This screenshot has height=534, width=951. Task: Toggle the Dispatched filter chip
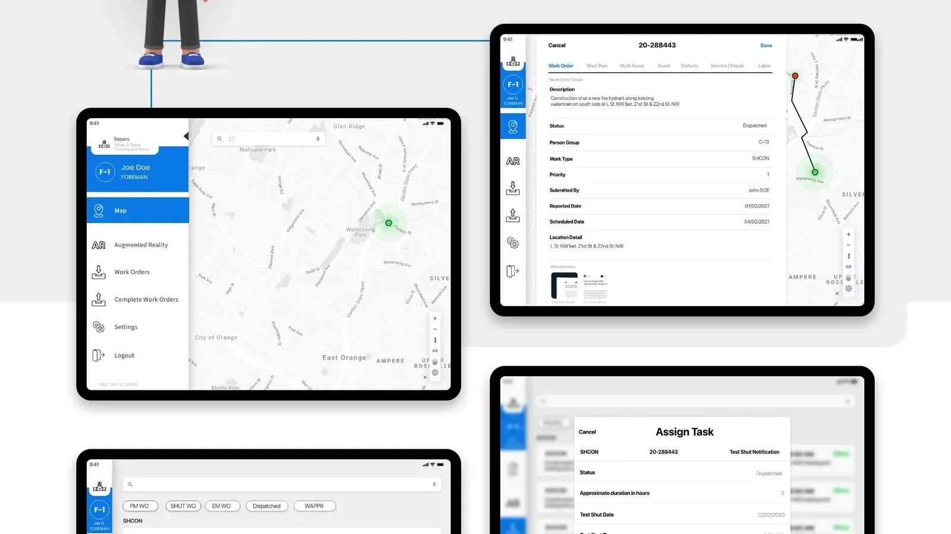click(x=266, y=506)
